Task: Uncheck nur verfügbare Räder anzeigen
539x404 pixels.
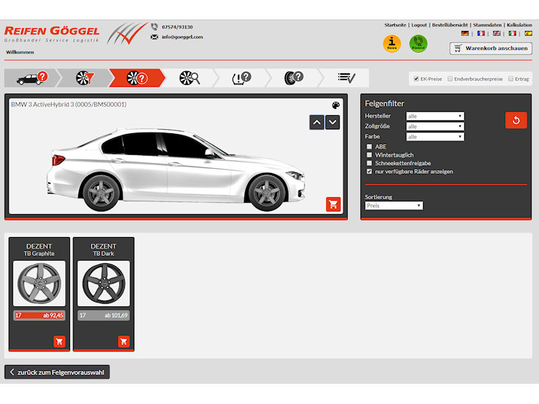Action: (x=369, y=172)
